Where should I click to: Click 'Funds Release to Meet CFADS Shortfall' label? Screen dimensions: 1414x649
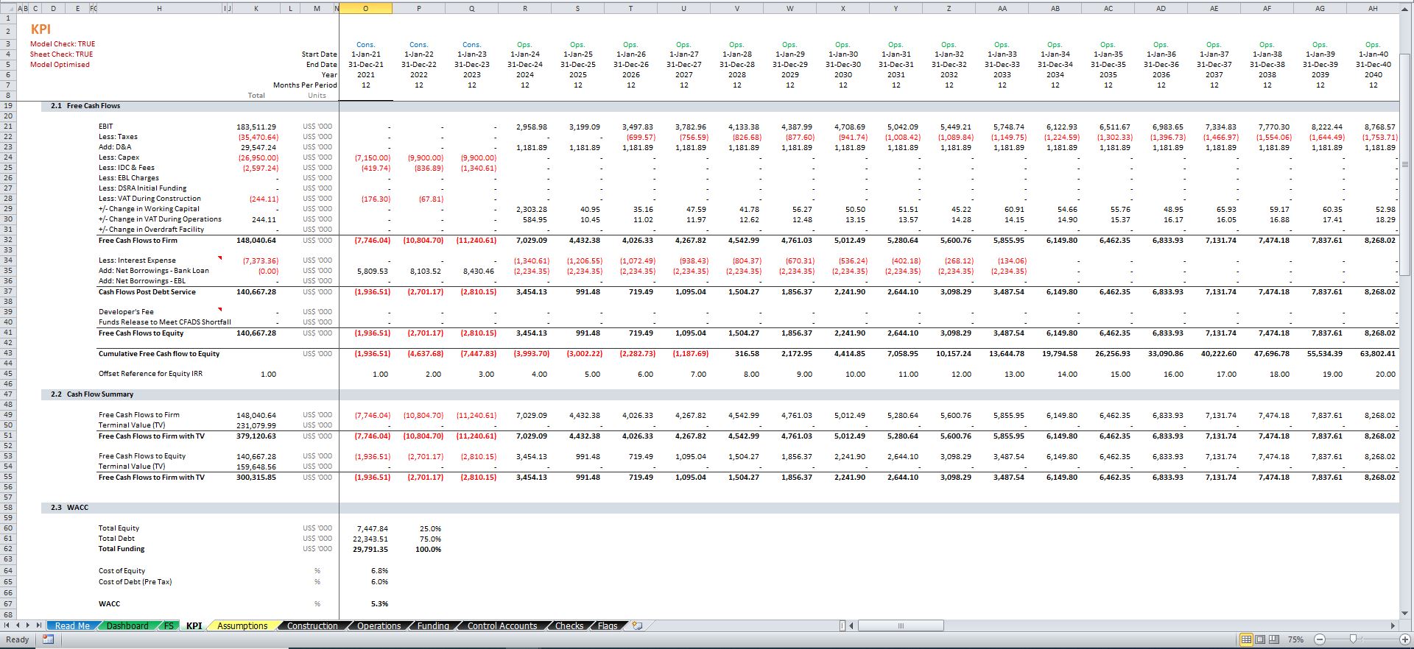(164, 322)
